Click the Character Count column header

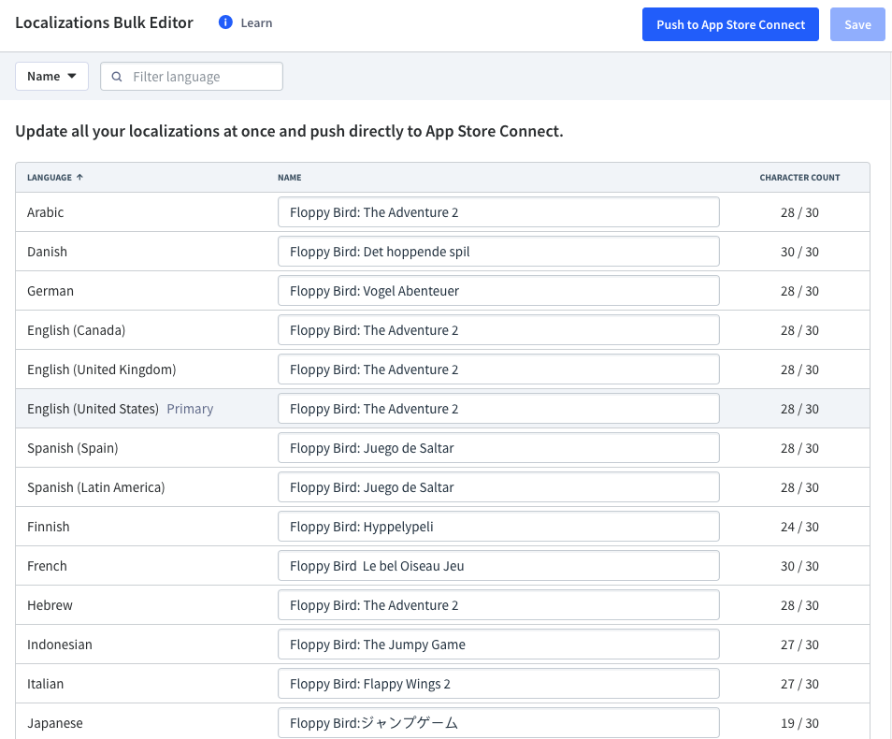point(799,178)
